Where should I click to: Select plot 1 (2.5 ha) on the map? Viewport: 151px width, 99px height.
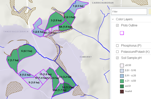[x=78, y=6]
